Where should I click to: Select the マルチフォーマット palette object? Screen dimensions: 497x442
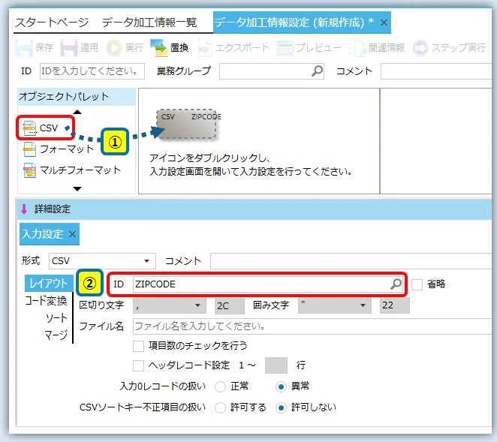click(x=72, y=170)
